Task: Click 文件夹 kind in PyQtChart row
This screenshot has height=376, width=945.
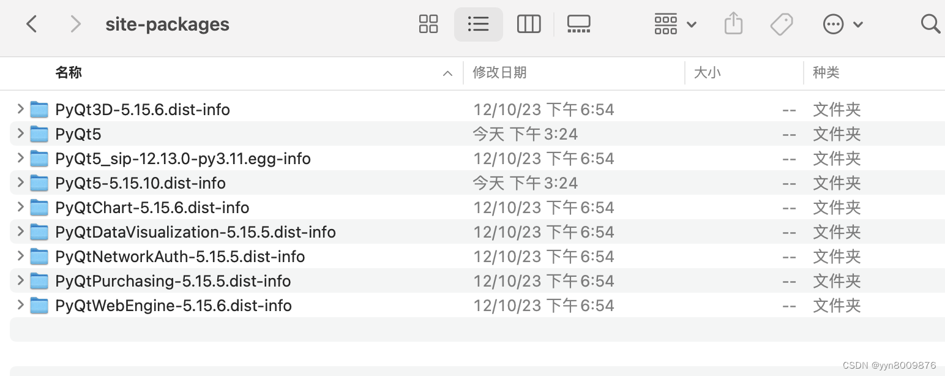Action: 837,208
